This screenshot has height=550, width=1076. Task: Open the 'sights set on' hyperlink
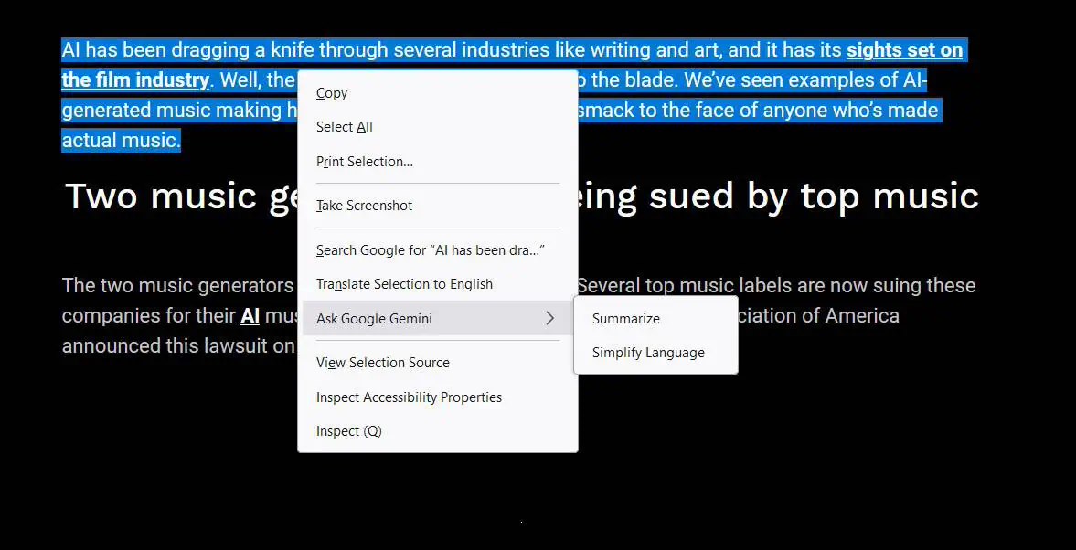pyautogui.click(x=904, y=50)
